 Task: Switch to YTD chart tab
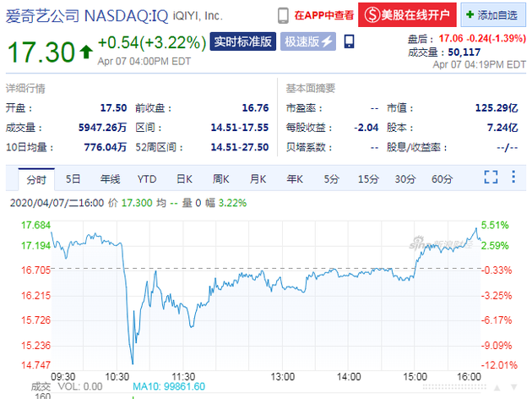[147, 179]
